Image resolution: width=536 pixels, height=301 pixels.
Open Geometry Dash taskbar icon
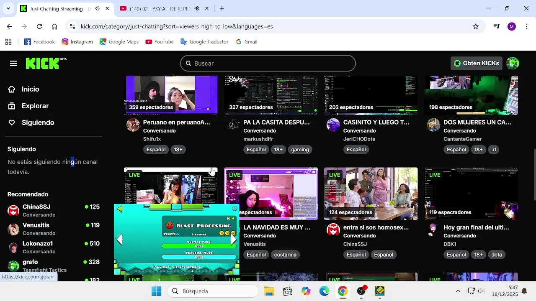pyautogui.click(x=380, y=291)
